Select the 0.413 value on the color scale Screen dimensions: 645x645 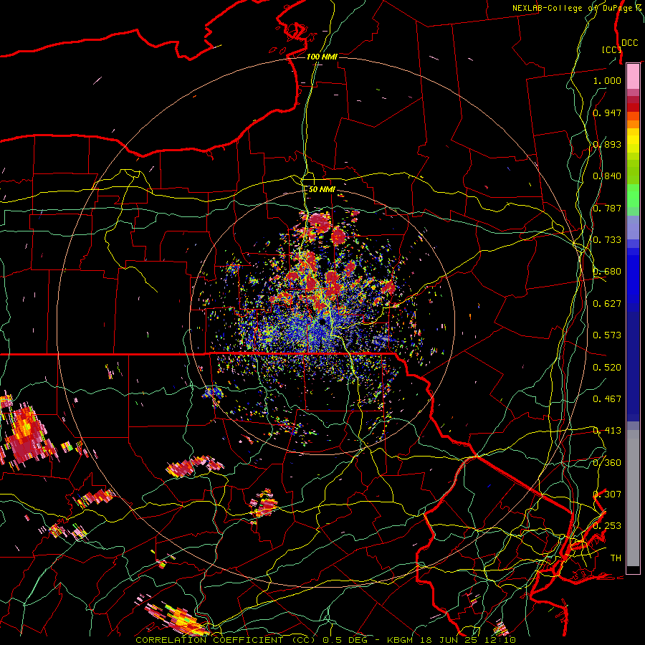point(607,431)
